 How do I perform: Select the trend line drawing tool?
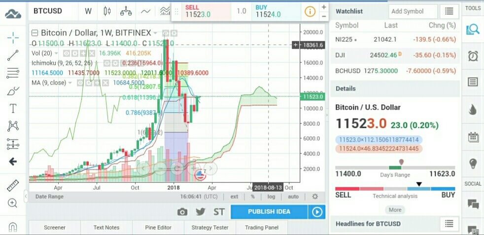[13, 56]
